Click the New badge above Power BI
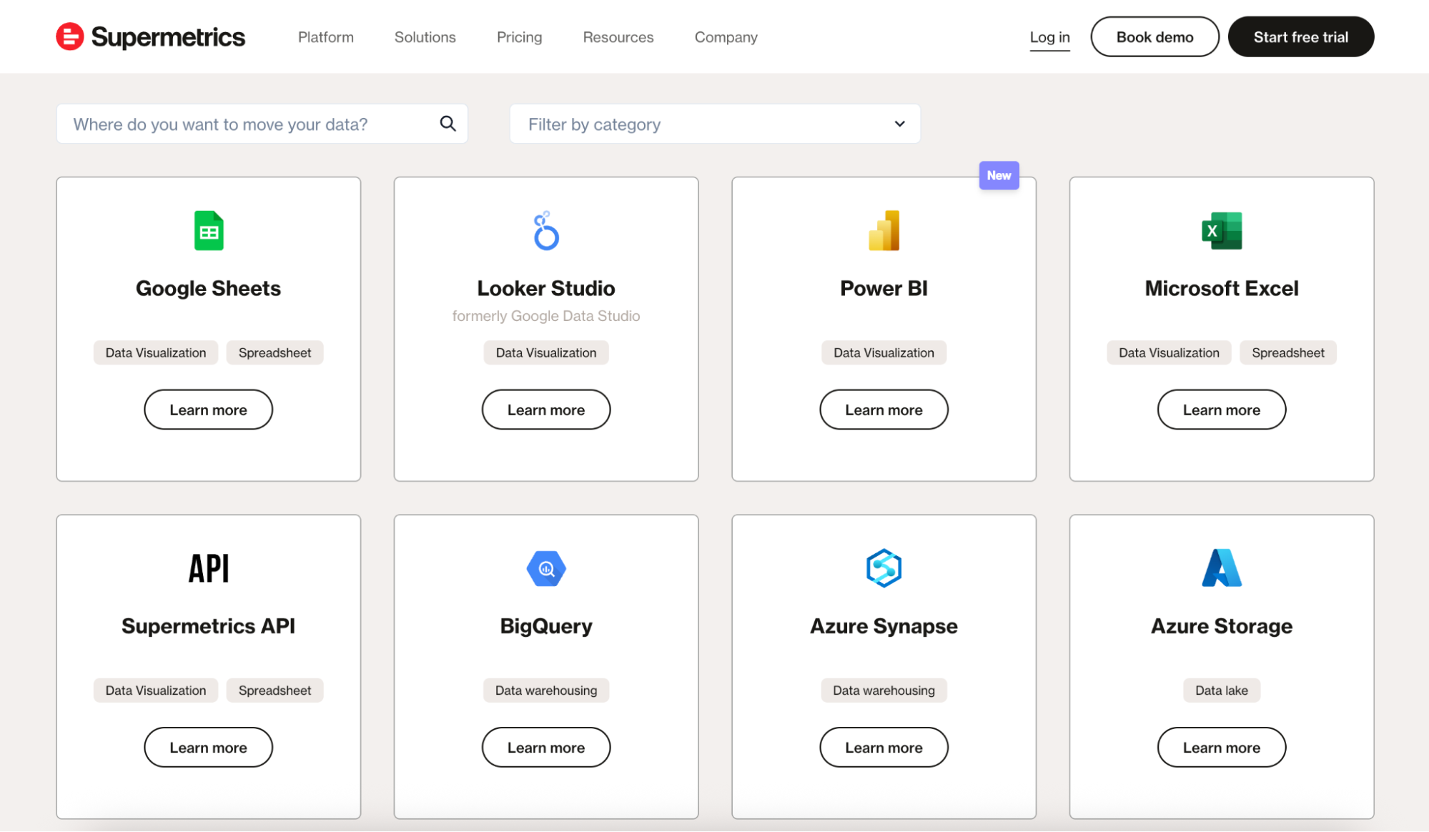1429x832 pixels. 999,175
